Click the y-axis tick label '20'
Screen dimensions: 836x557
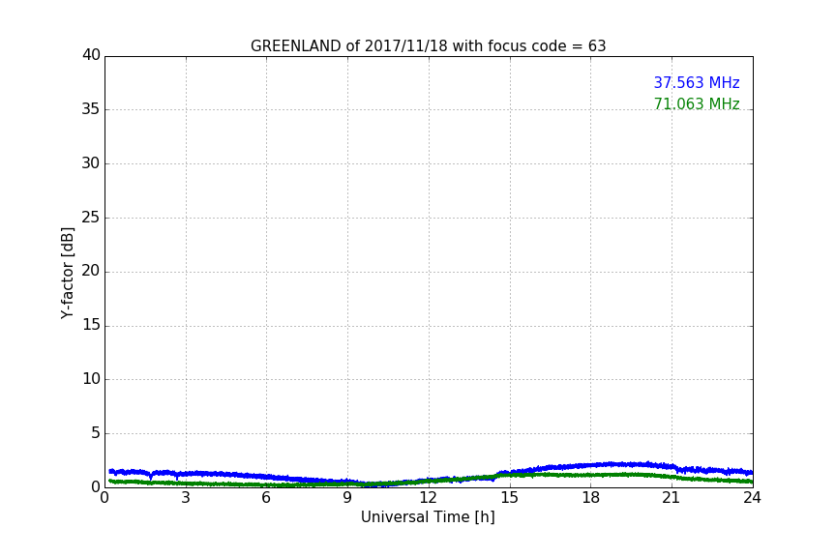pyautogui.click(x=91, y=271)
